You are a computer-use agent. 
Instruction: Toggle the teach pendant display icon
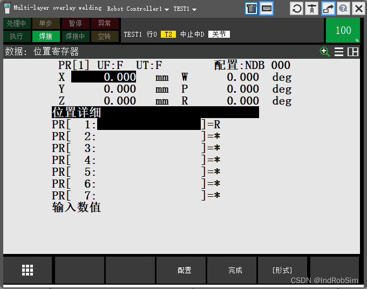[x=251, y=9]
